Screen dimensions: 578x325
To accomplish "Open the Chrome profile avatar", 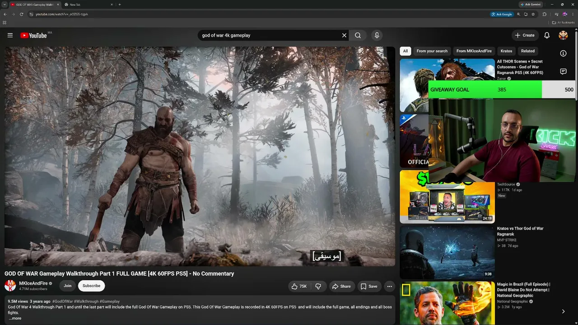I will (x=564, y=14).
